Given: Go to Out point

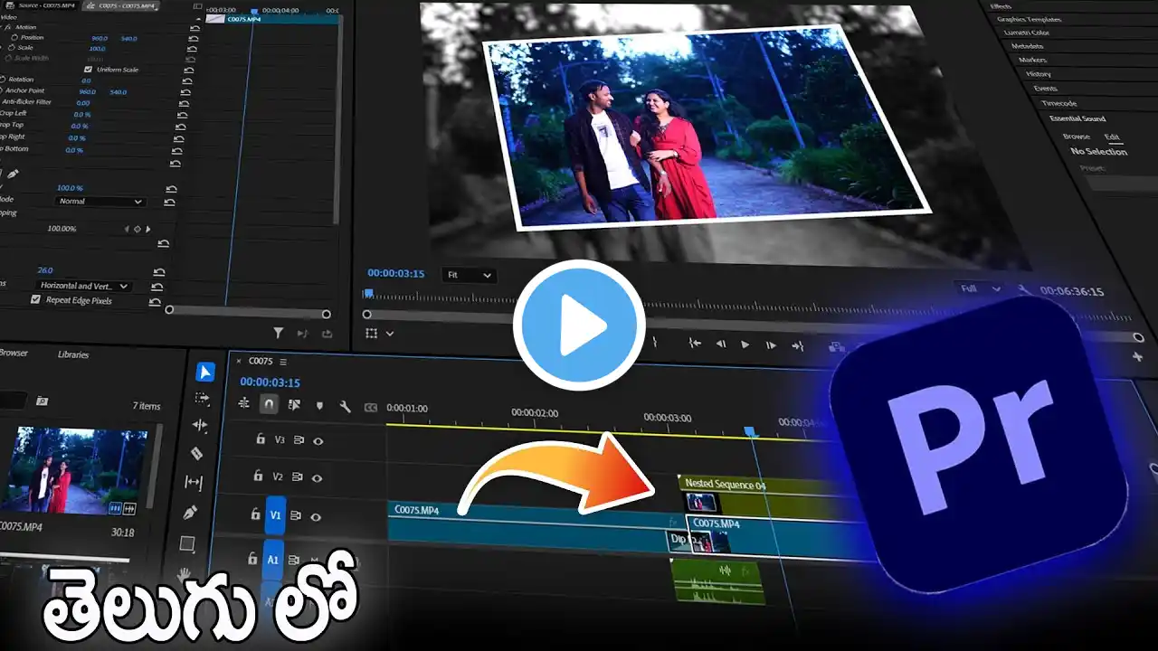Looking at the screenshot, I should [797, 346].
